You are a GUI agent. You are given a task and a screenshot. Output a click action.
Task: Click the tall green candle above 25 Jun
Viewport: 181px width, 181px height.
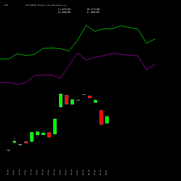pyautogui.click(x=61, y=100)
